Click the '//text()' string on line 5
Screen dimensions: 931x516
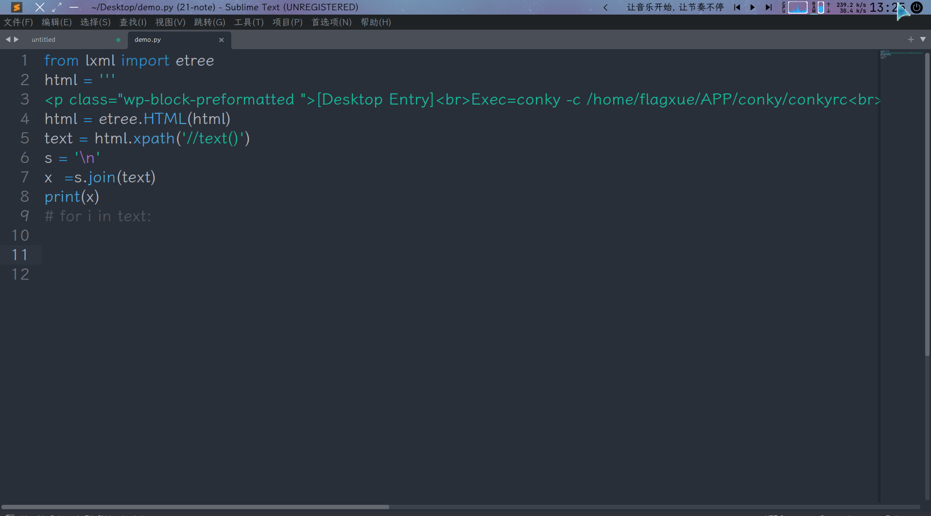(213, 138)
